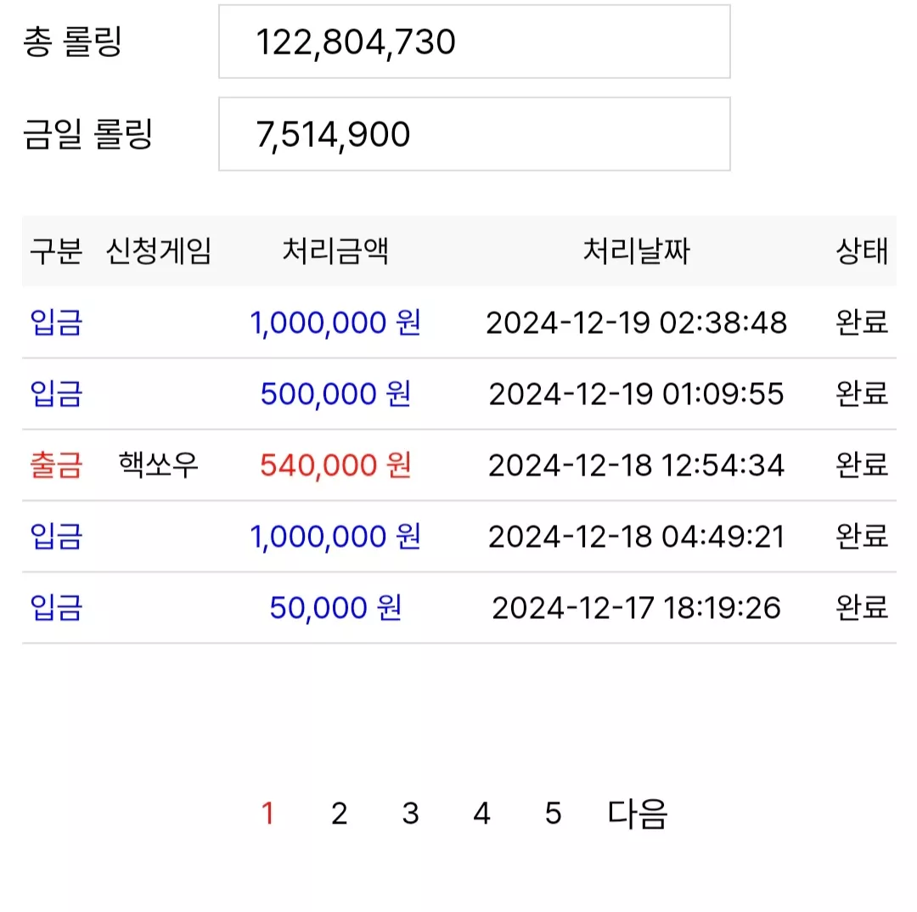Select the 2024-12-18 04:49:21 date entry
The image size is (917, 912).
tap(636, 537)
